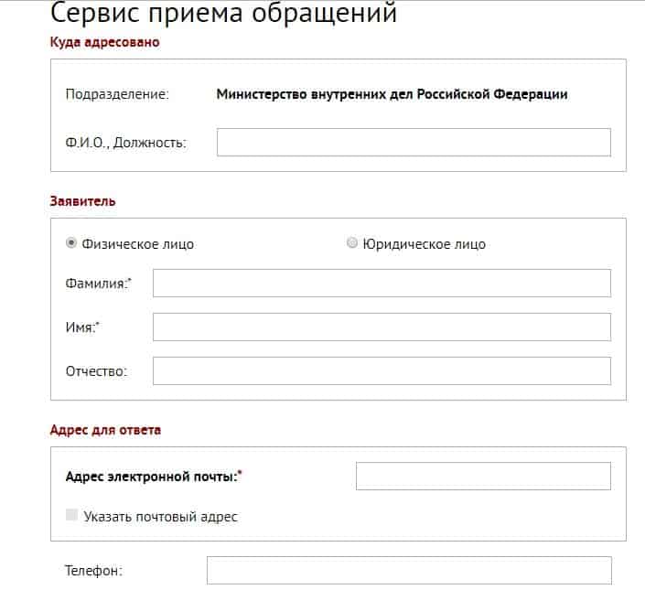This screenshot has width=645, height=590.
Task: Click the Ф.И.О., Должность input field
Action: (414, 142)
